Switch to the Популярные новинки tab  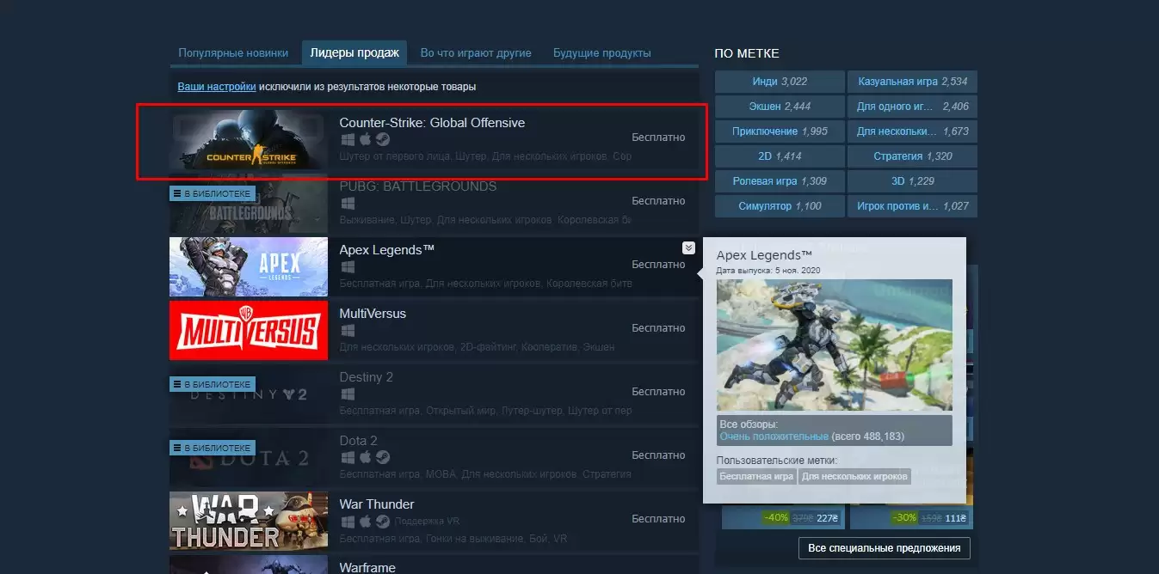[233, 53]
